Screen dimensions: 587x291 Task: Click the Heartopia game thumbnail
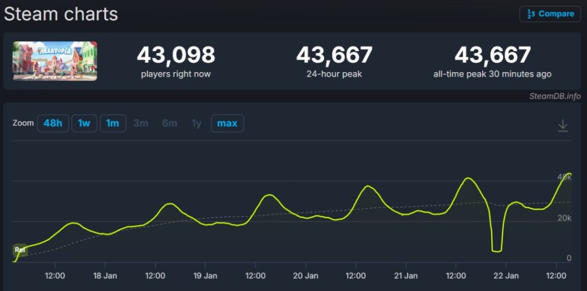point(55,61)
